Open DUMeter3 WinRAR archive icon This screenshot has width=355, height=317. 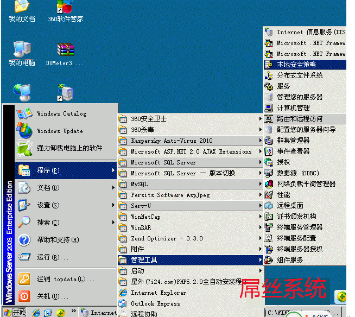coord(66,49)
